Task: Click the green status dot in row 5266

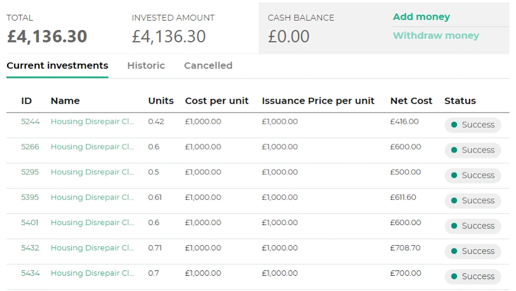Action: 454,150
